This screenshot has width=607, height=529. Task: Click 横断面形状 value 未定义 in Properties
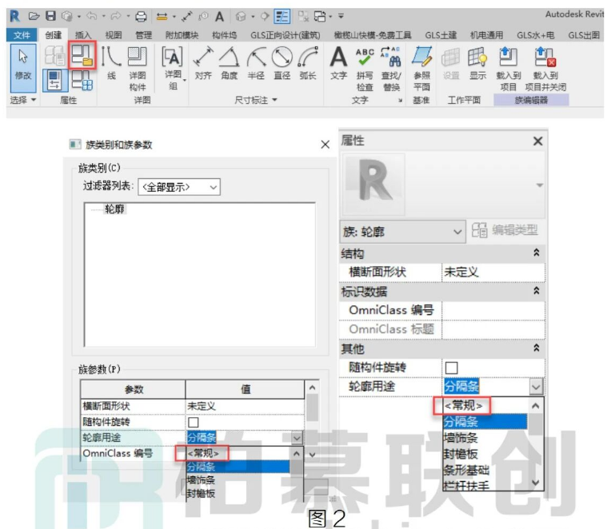pos(493,272)
